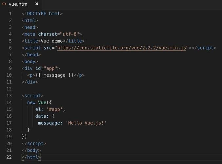Close the vue.html tab
The image size is (222, 164).
click(37, 4)
